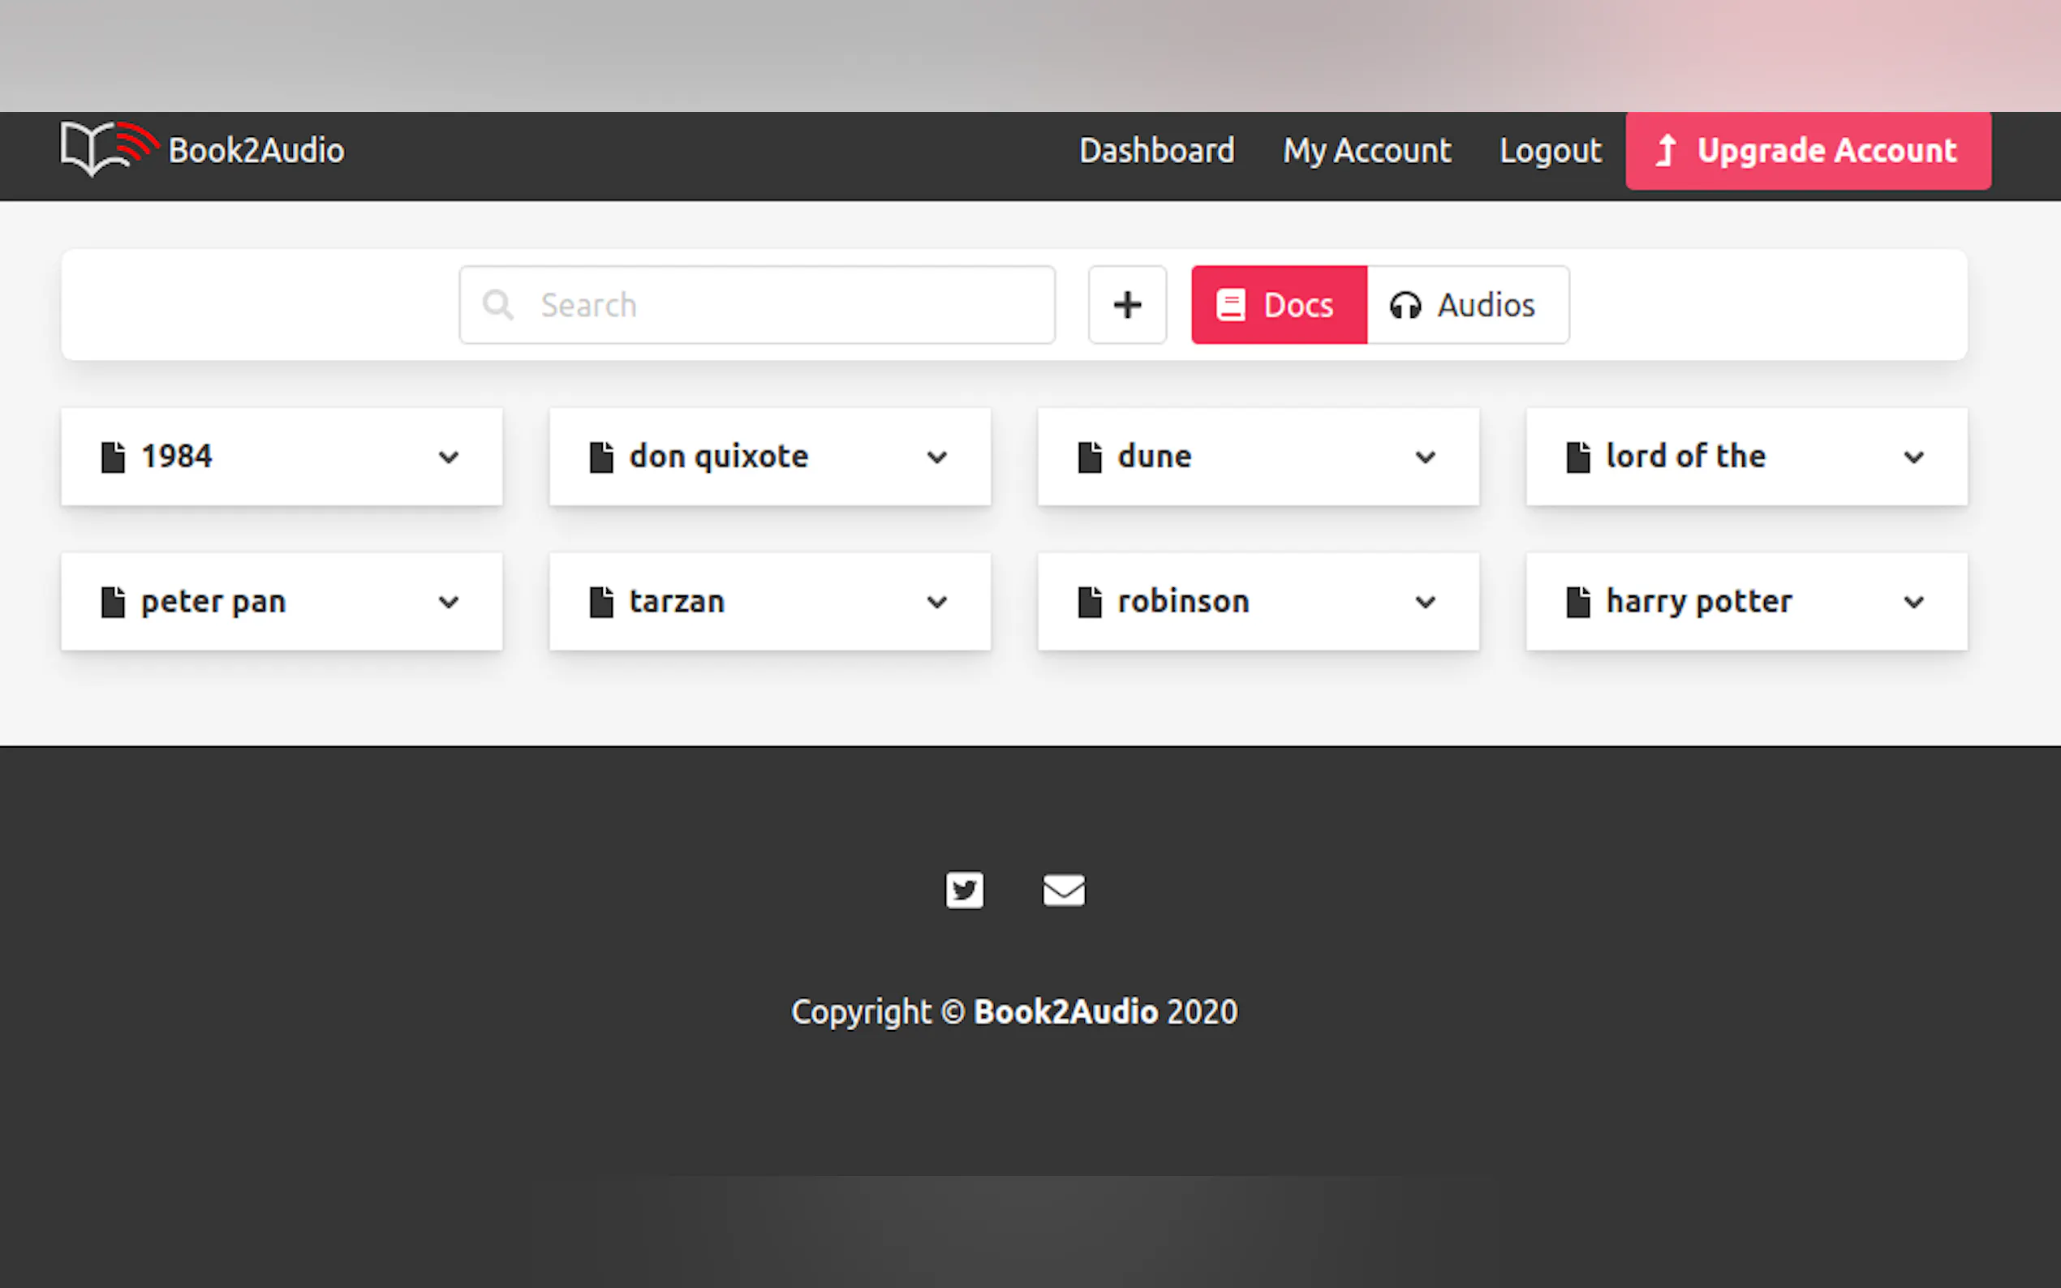Expand the peter pan document chevron

(448, 603)
